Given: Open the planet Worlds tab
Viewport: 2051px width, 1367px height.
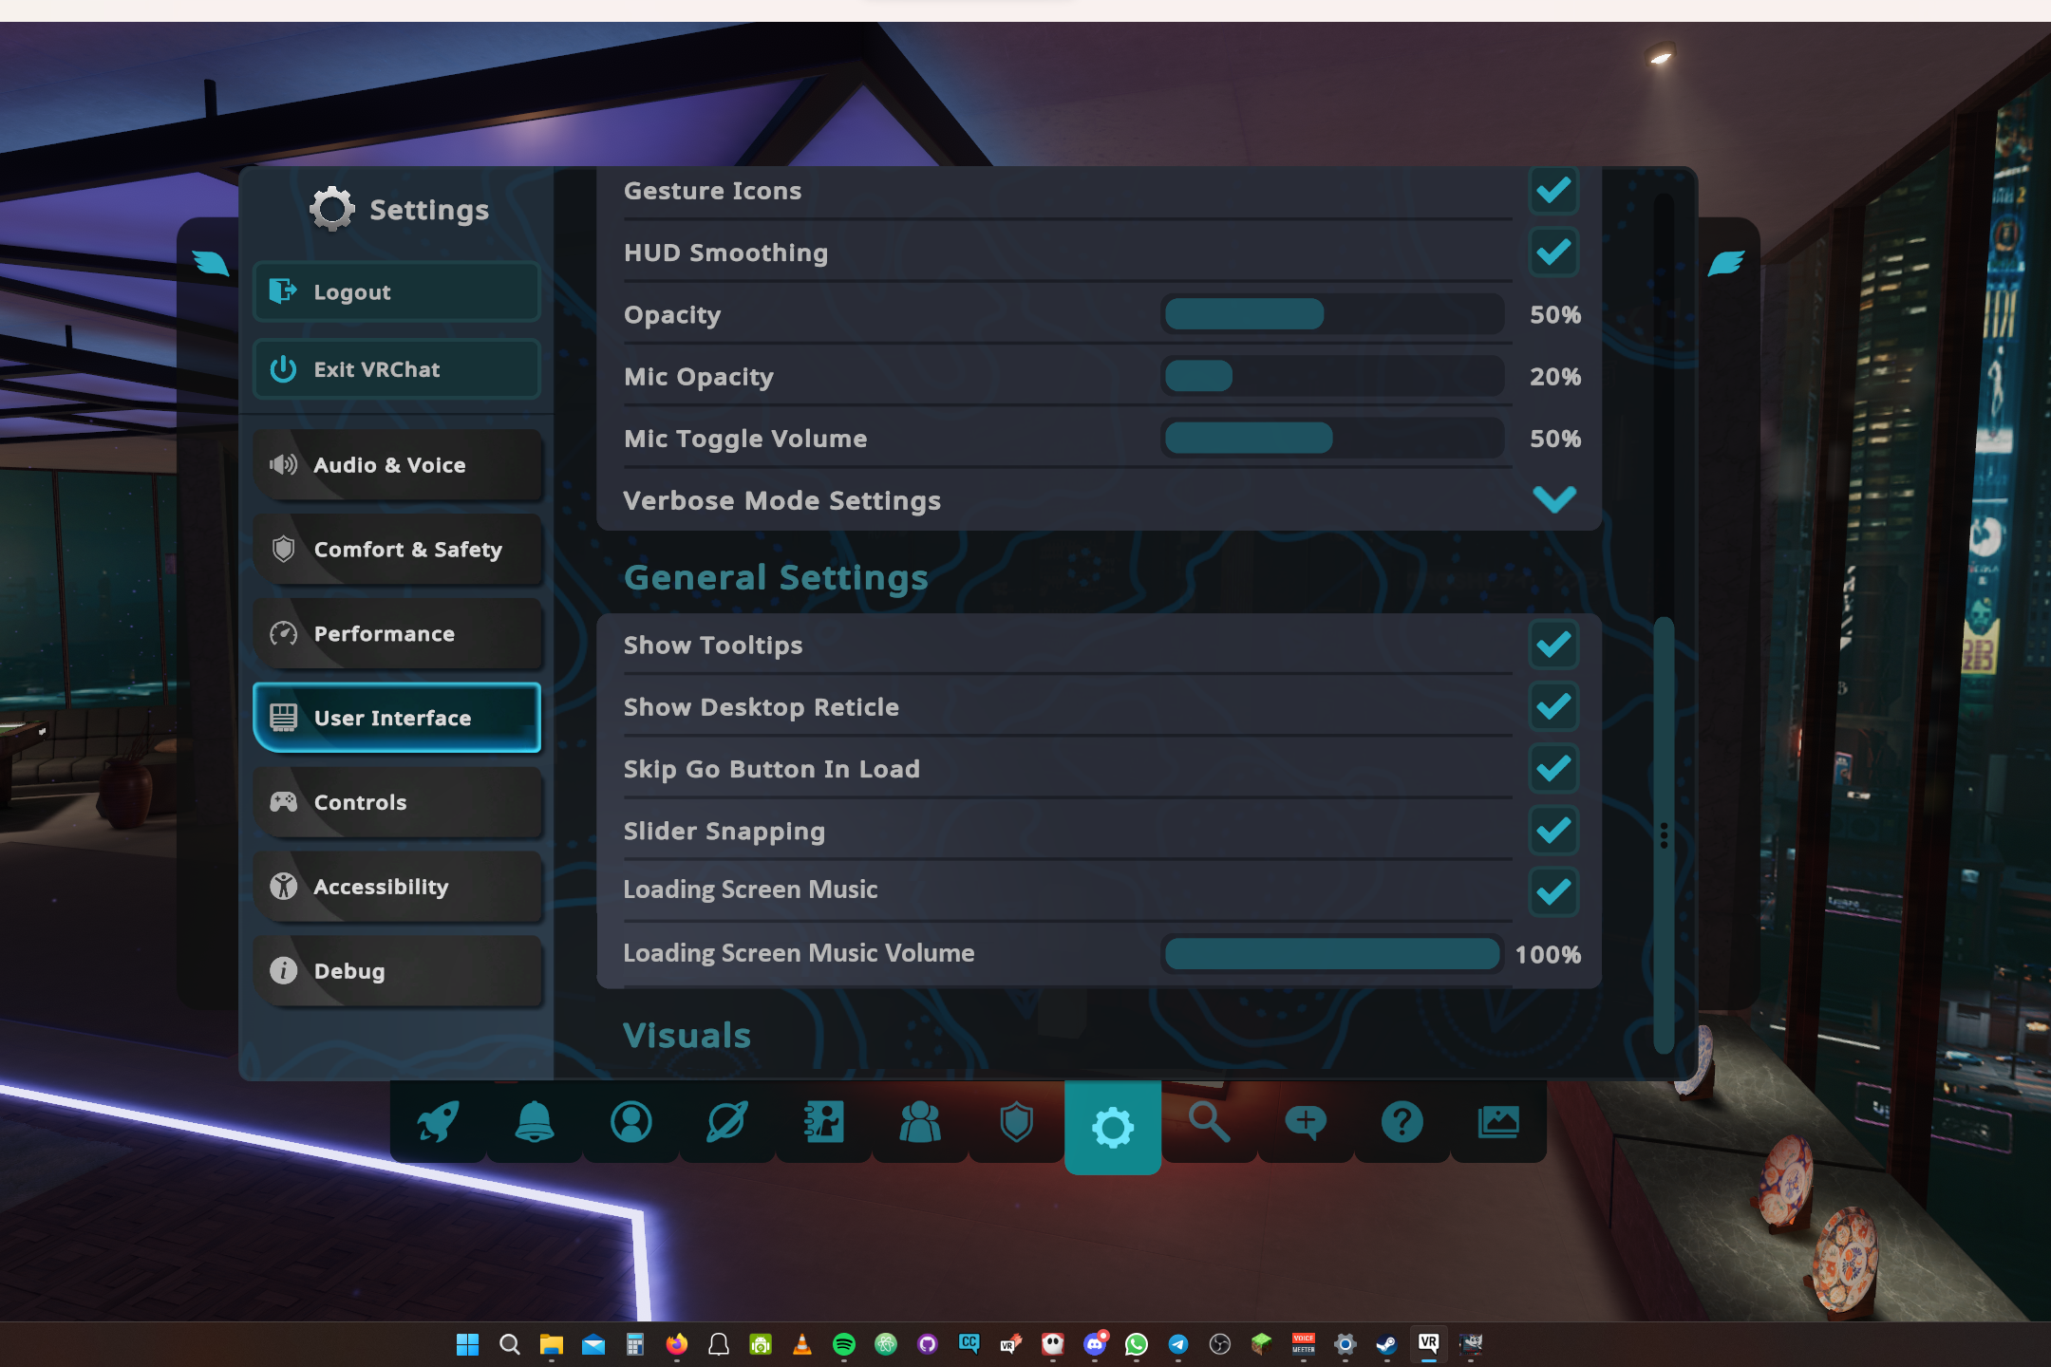Looking at the screenshot, I should tap(727, 1122).
